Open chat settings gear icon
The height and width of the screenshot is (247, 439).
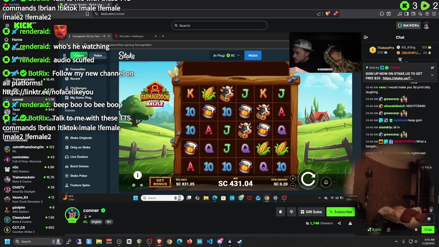(x=416, y=230)
